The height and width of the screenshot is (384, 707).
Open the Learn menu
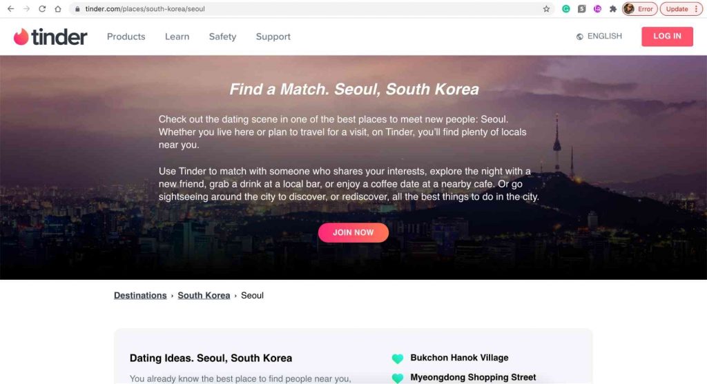click(x=177, y=37)
